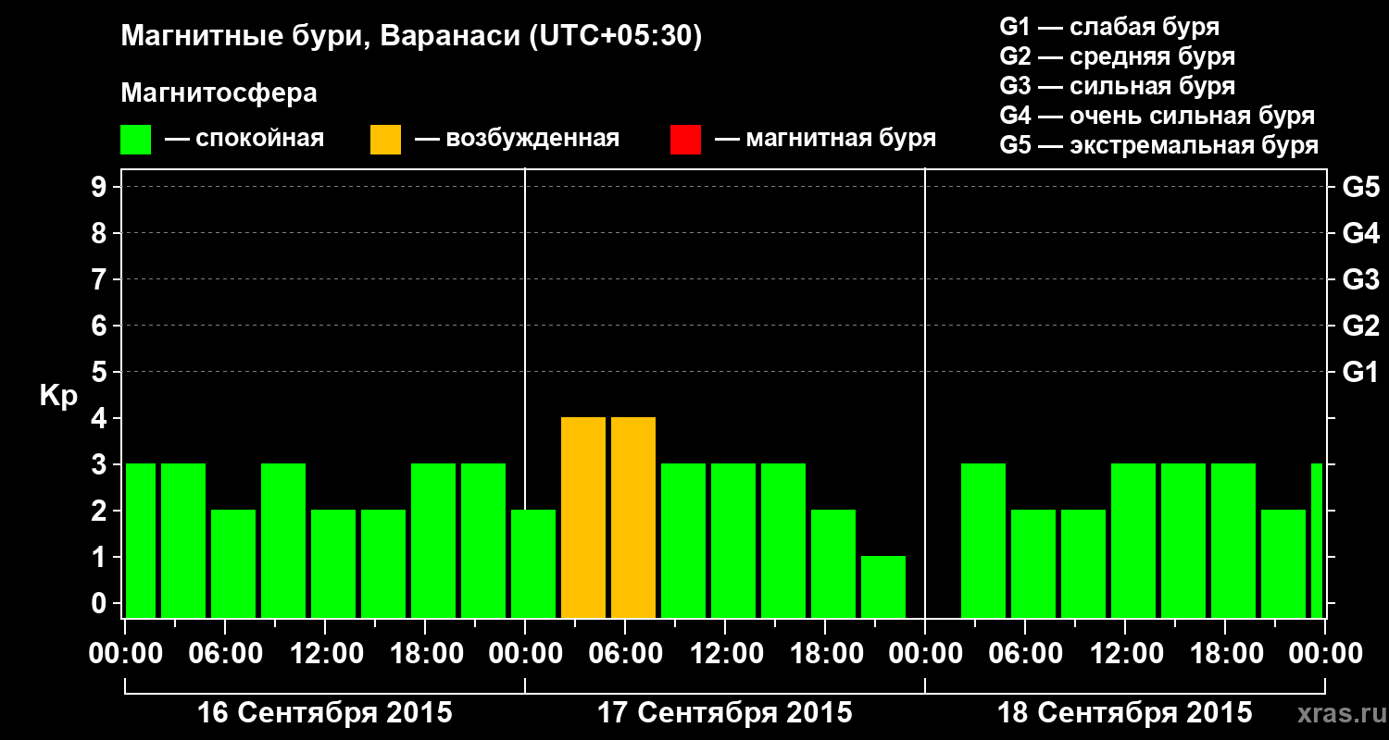This screenshot has height=740, width=1389.
Task: Click '18:00' tick label under 16 September
Action: click(425, 653)
